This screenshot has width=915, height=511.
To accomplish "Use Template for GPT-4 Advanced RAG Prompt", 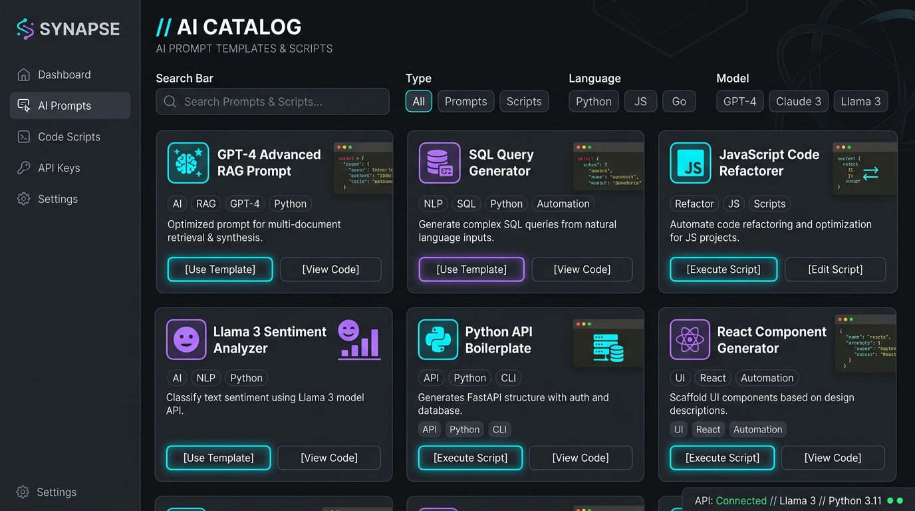I will [x=220, y=269].
